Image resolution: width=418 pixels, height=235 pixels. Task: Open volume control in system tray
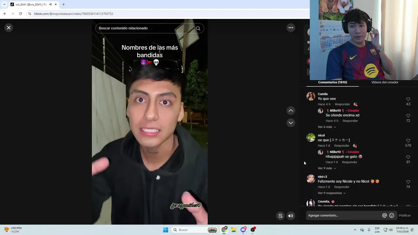click(391, 230)
